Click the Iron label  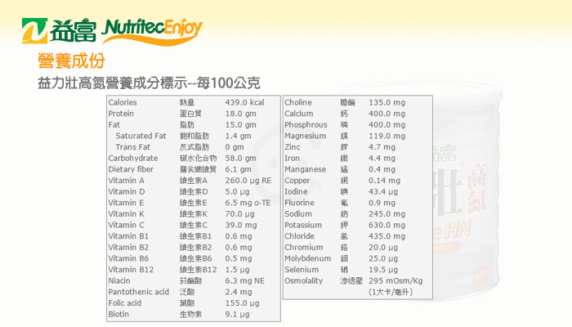tap(292, 159)
